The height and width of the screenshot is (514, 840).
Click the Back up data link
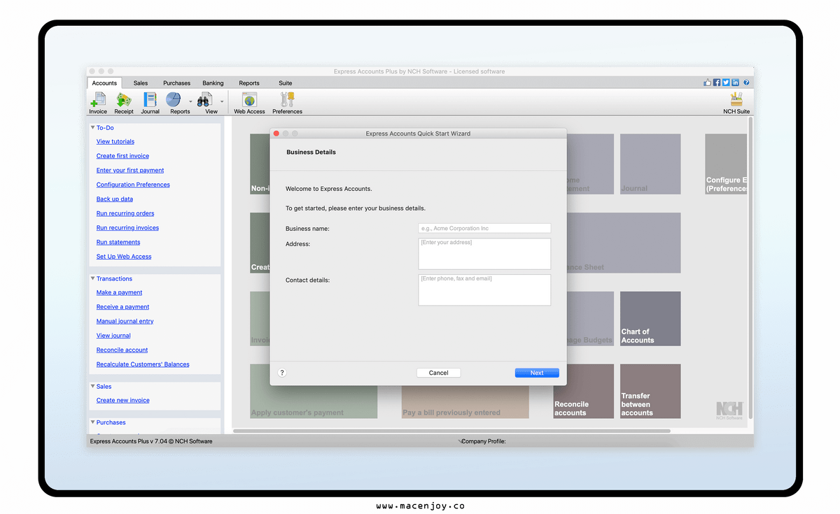point(115,199)
